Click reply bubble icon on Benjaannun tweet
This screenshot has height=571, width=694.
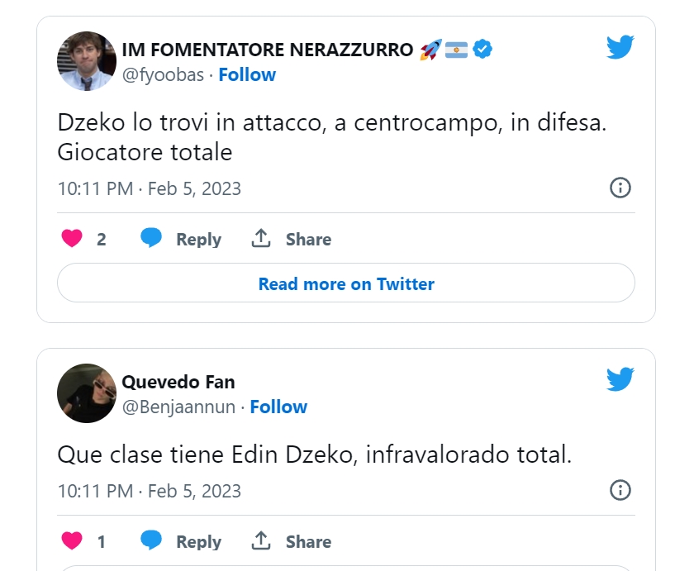pyautogui.click(x=151, y=541)
